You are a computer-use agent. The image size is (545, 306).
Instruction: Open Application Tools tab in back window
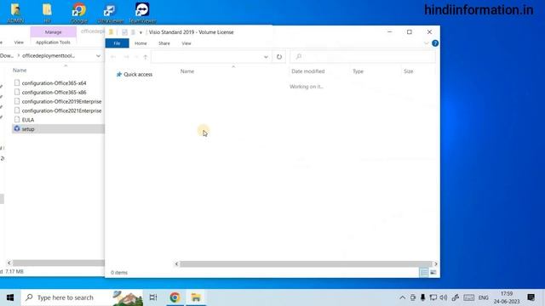coord(53,42)
